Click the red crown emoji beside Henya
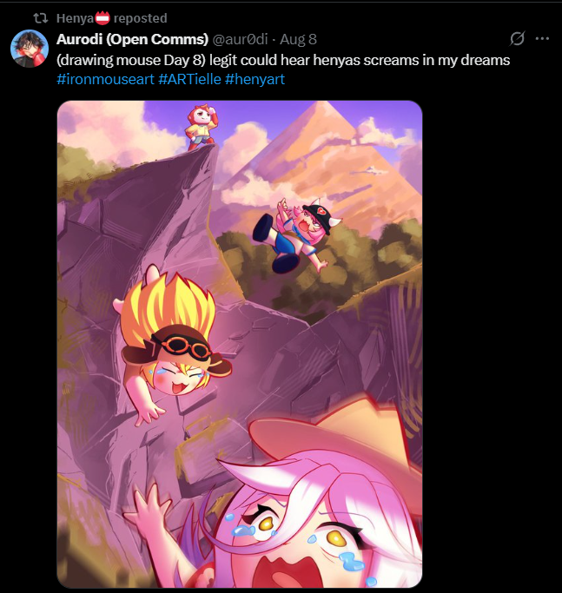Image resolution: width=562 pixels, height=593 pixels. (102, 17)
